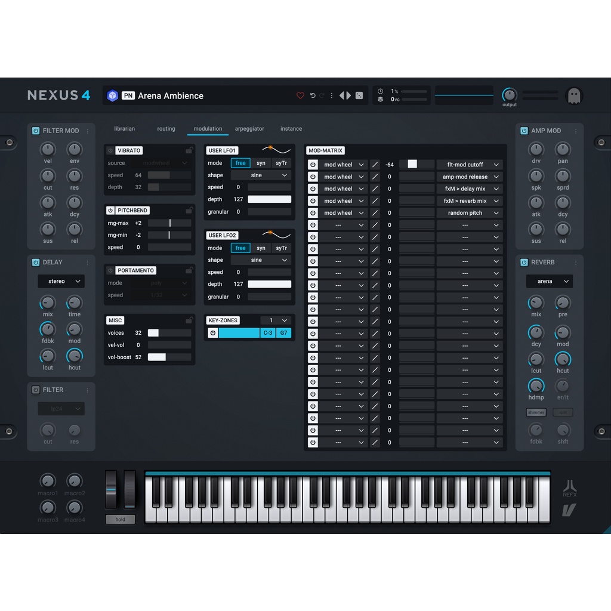Open User LFO1 shape dropdown
The height and width of the screenshot is (611, 611).
point(261,175)
